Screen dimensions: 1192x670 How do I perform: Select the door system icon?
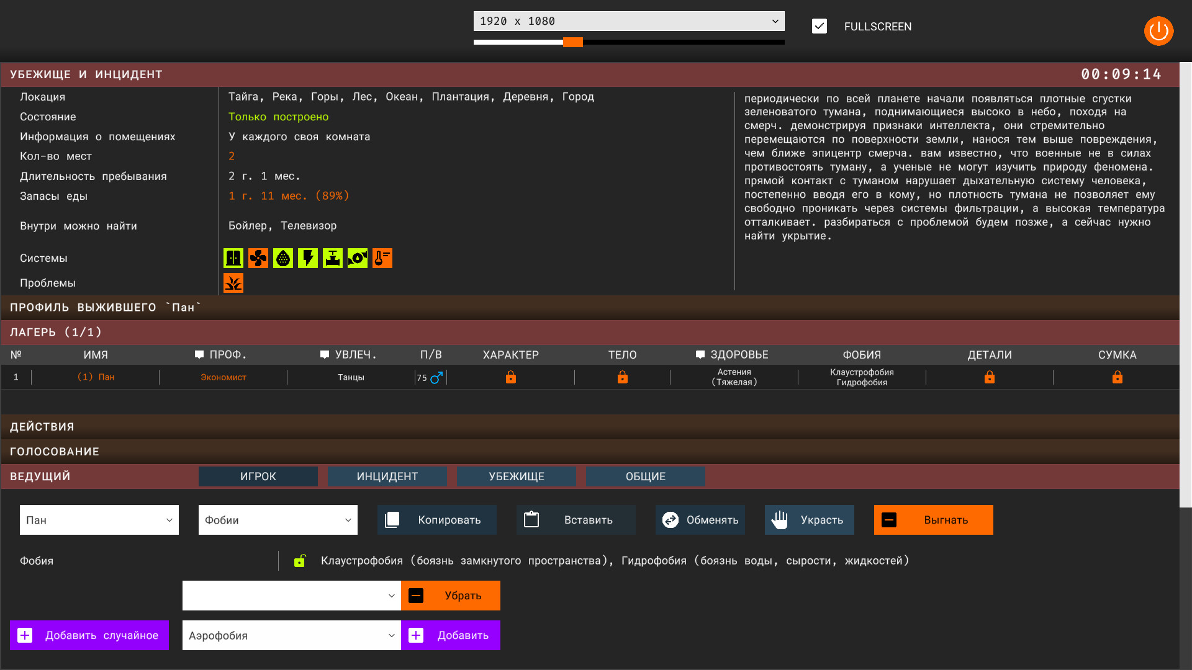tap(233, 258)
